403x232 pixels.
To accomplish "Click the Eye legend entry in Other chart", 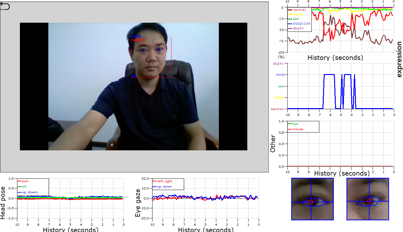I will point(295,124).
